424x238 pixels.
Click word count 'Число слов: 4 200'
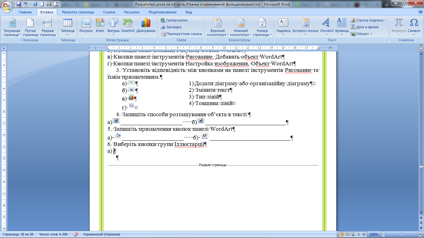pos(53,234)
